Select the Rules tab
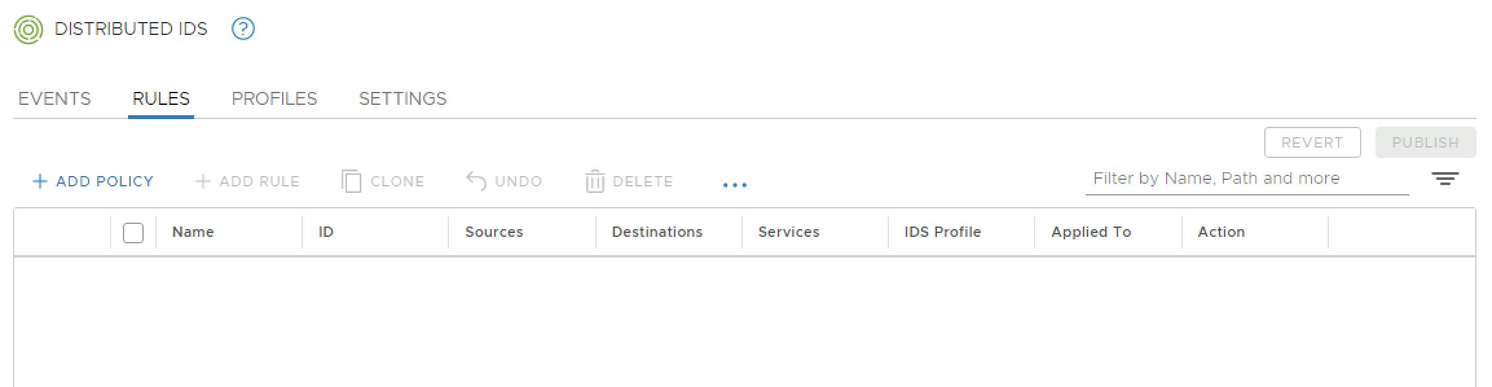1492x387 pixels. tap(161, 98)
